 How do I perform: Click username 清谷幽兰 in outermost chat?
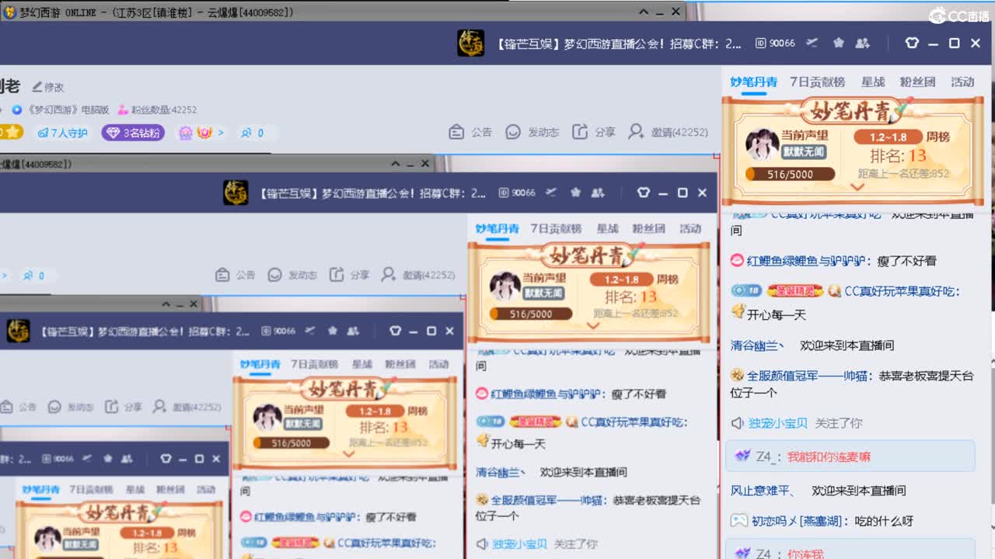click(x=754, y=345)
